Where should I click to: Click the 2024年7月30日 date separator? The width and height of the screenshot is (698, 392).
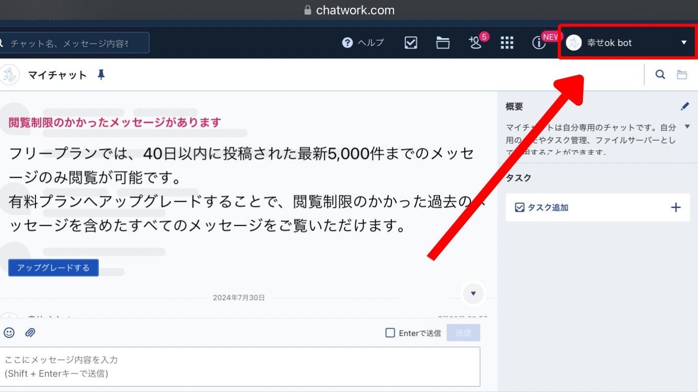[x=239, y=297]
